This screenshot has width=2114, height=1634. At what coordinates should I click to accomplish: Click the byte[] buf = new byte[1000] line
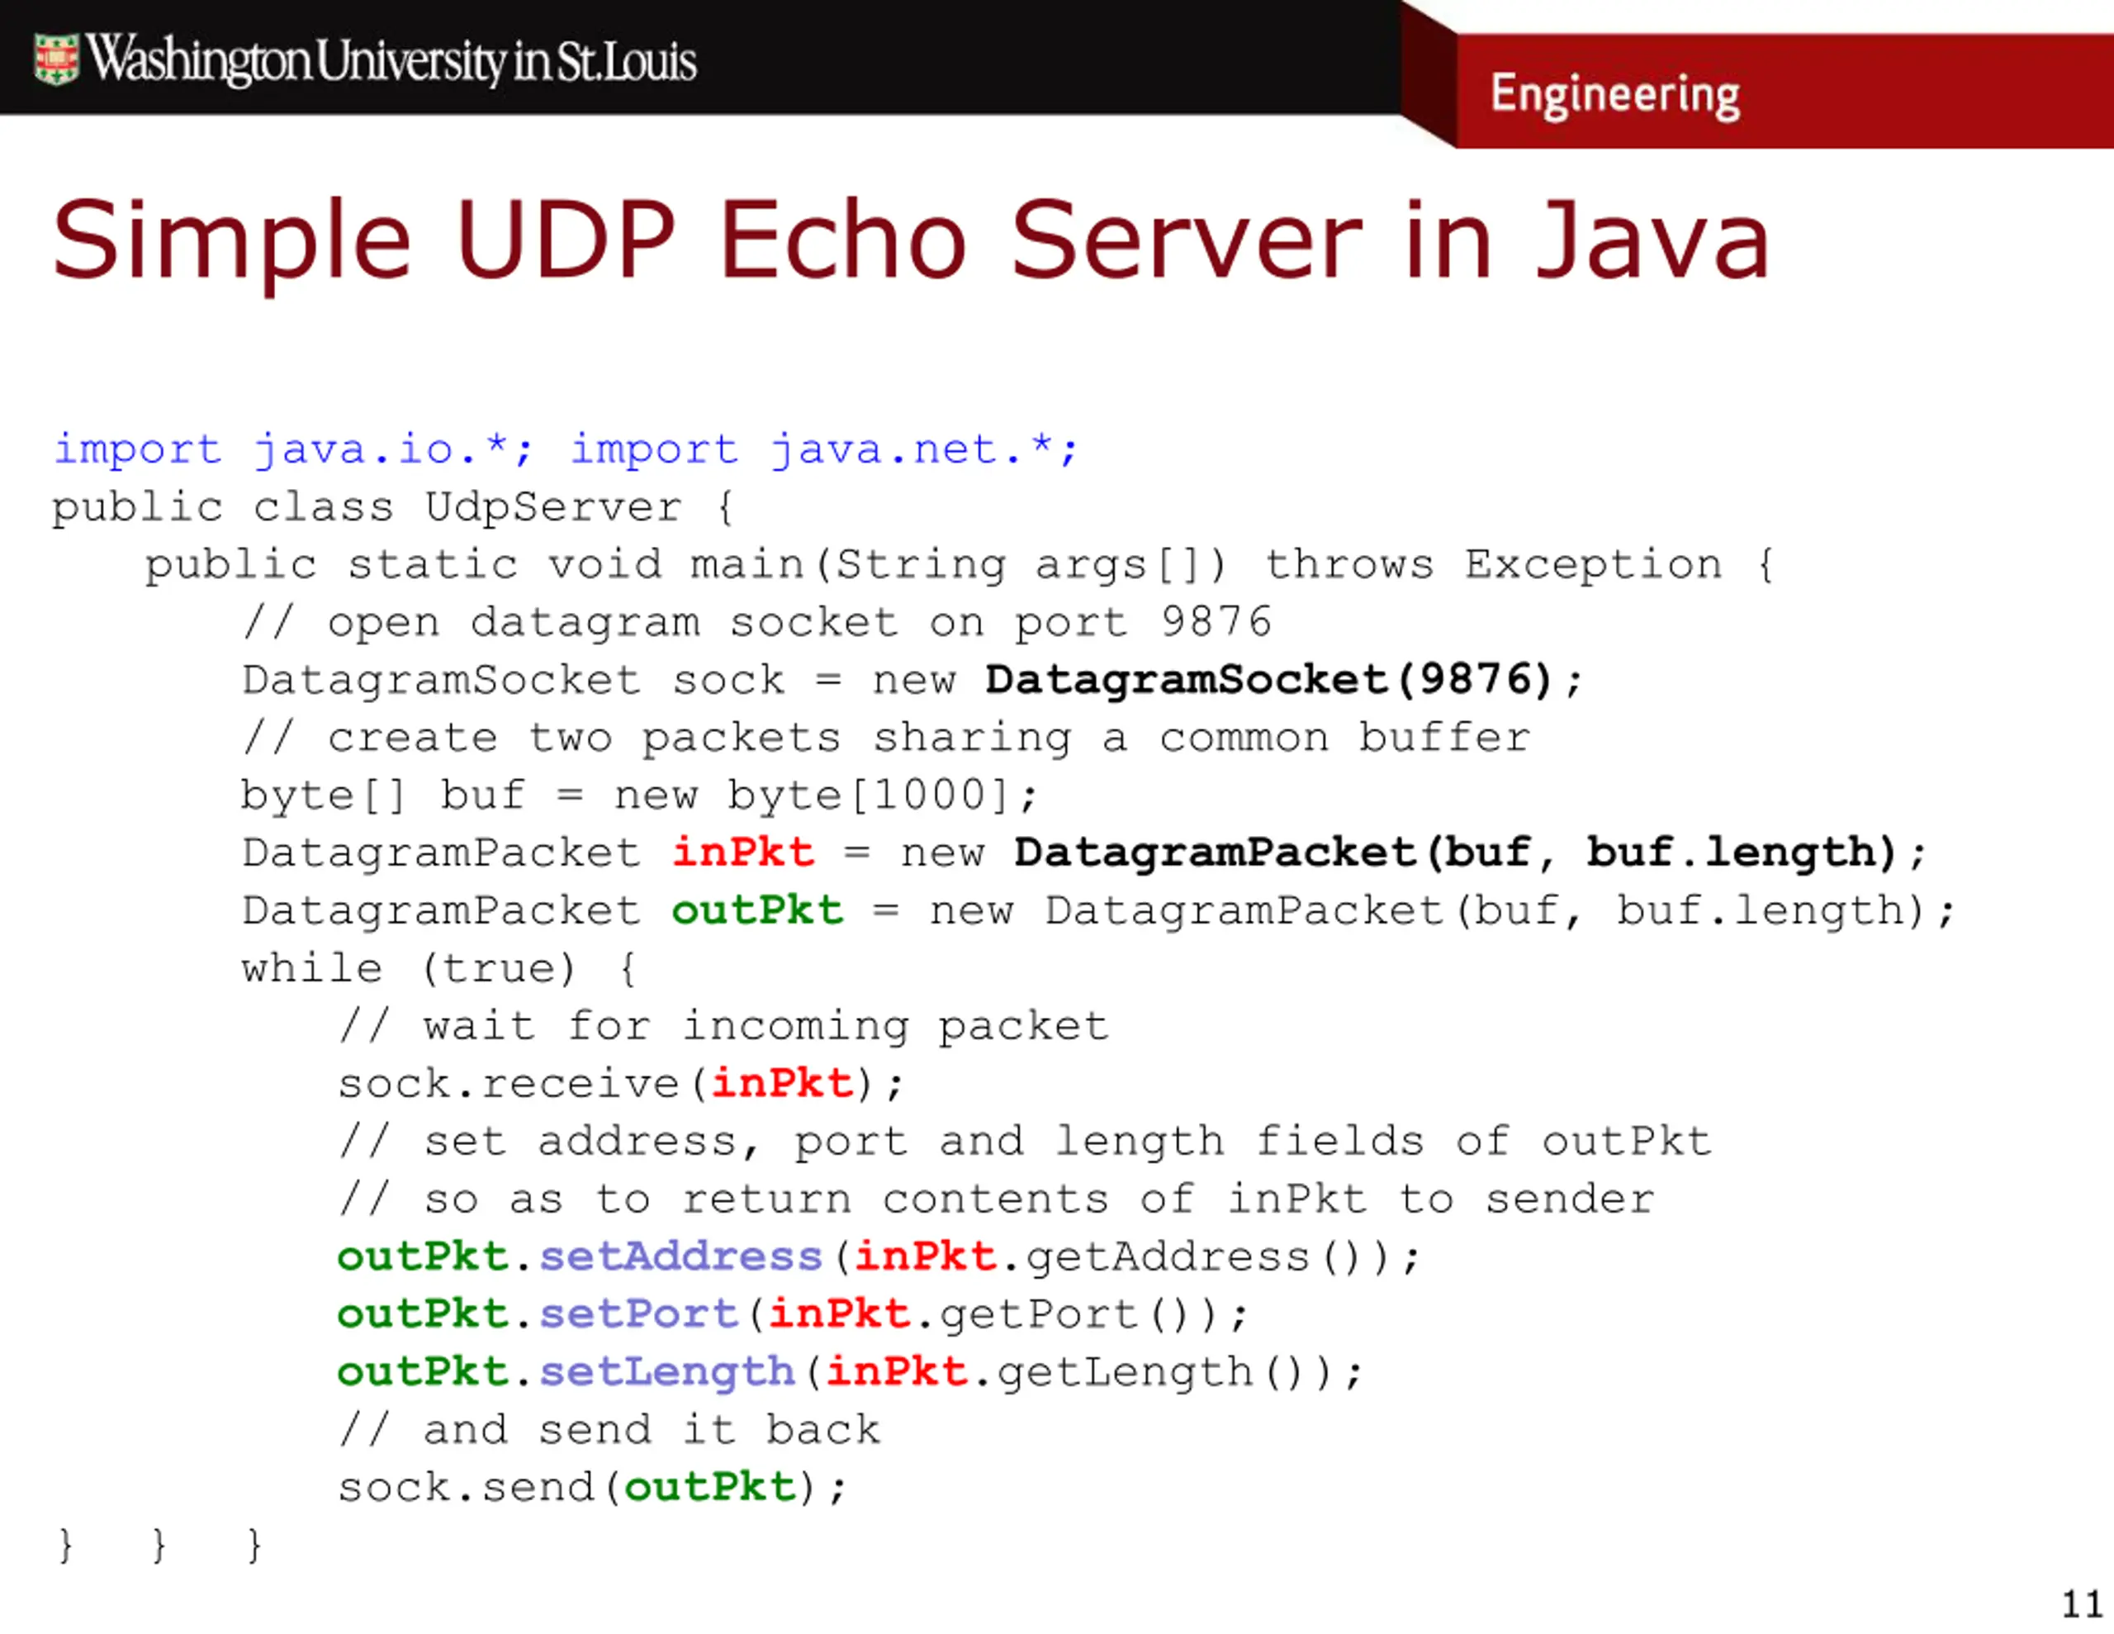pos(639,796)
